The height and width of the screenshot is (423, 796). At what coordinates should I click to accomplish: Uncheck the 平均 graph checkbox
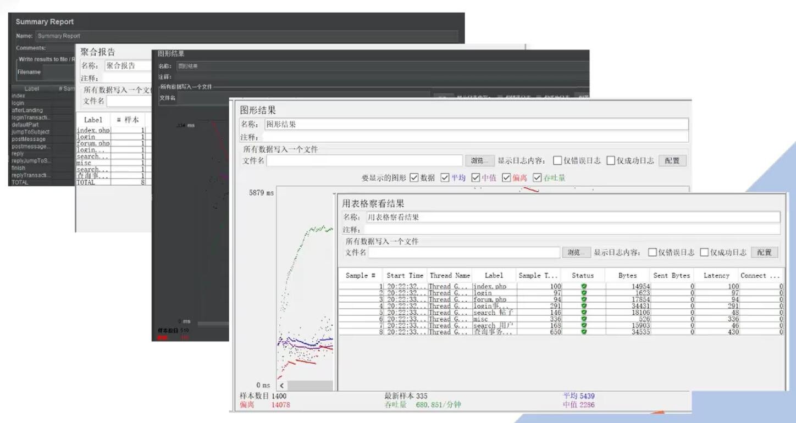coord(445,177)
